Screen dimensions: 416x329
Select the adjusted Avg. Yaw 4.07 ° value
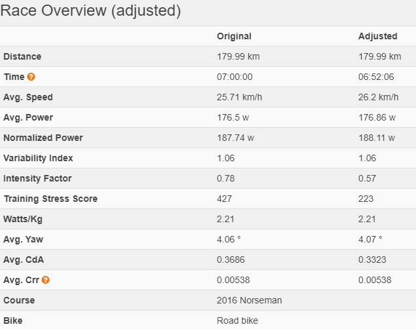click(x=371, y=239)
